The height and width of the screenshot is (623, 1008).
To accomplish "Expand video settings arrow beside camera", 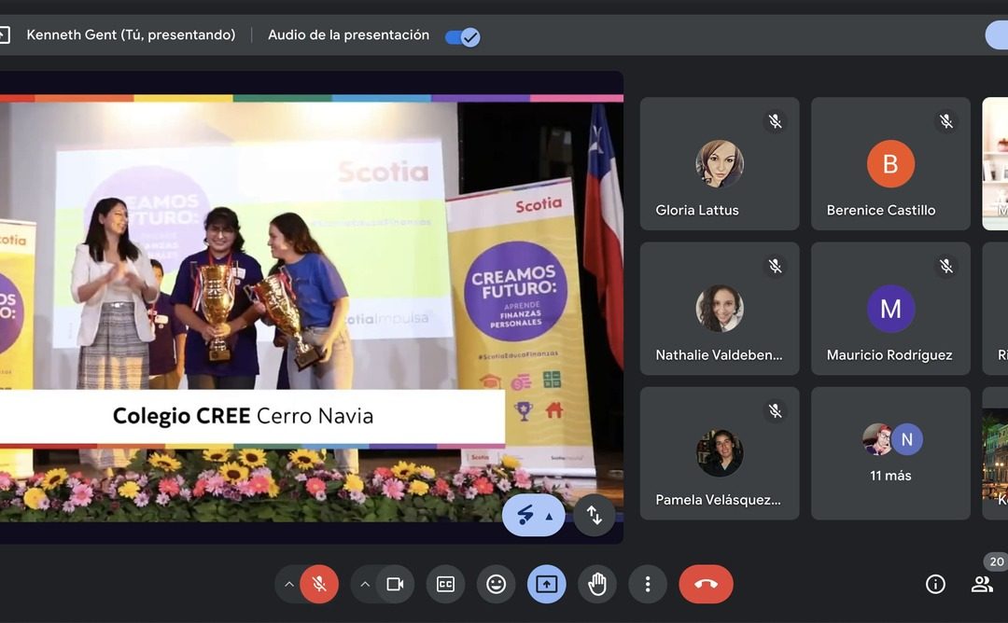I will click(365, 585).
